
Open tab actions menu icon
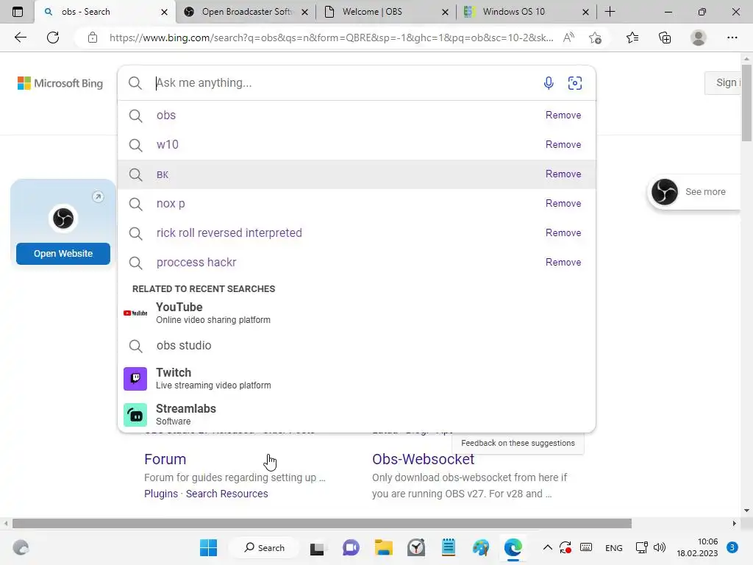(18, 12)
